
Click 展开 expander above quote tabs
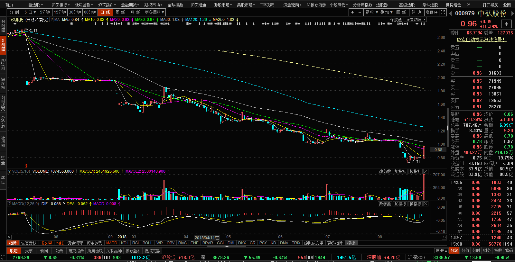[x=441, y=250]
